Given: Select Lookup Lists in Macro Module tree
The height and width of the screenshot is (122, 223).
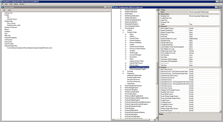Looking at the screenshot, I should (8, 13).
